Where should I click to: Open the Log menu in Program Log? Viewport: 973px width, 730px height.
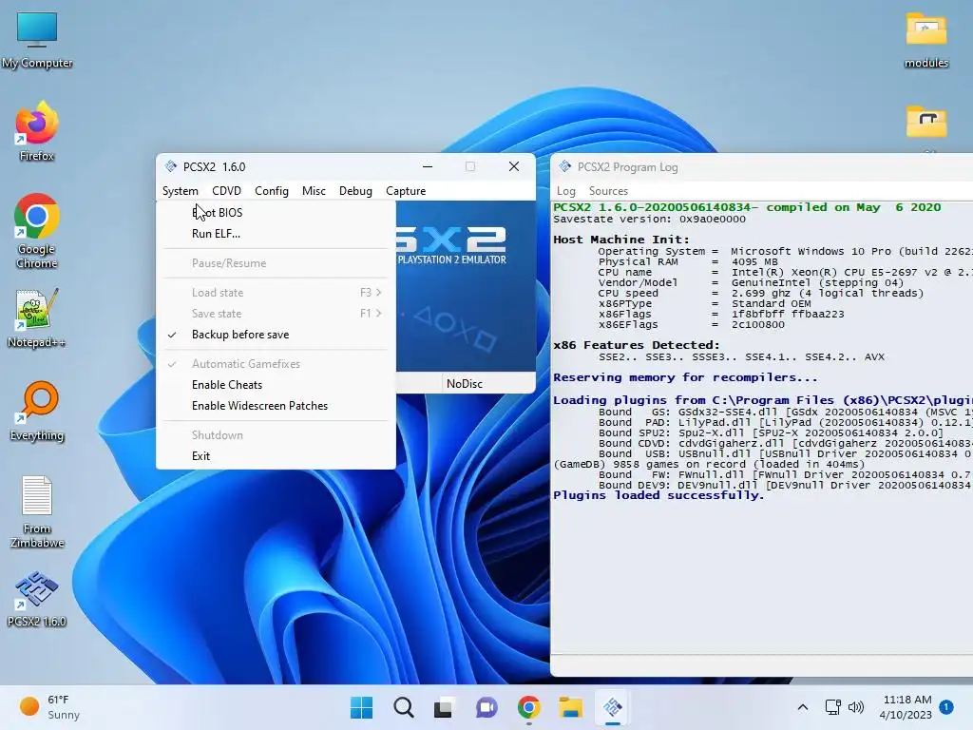[x=566, y=191]
